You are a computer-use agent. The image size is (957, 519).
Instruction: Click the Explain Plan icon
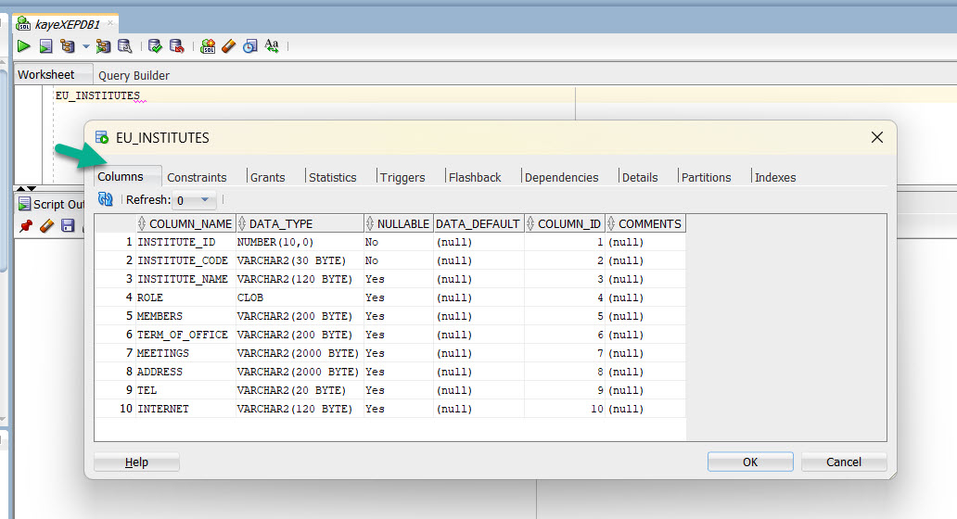(x=67, y=45)
